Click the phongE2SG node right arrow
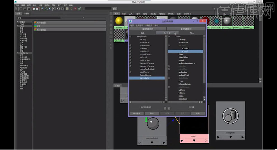The width and height of the screenshot is (277, 150). tap(243, 137)
